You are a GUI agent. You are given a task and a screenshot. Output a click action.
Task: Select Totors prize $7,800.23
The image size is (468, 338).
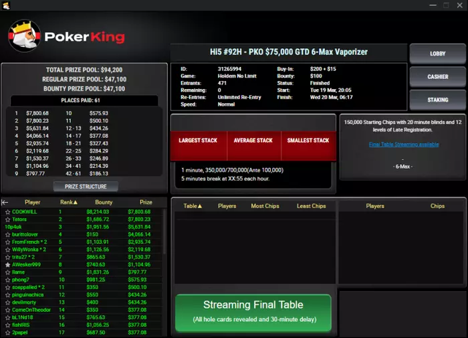pyautogui.click(x=139, y=220)
